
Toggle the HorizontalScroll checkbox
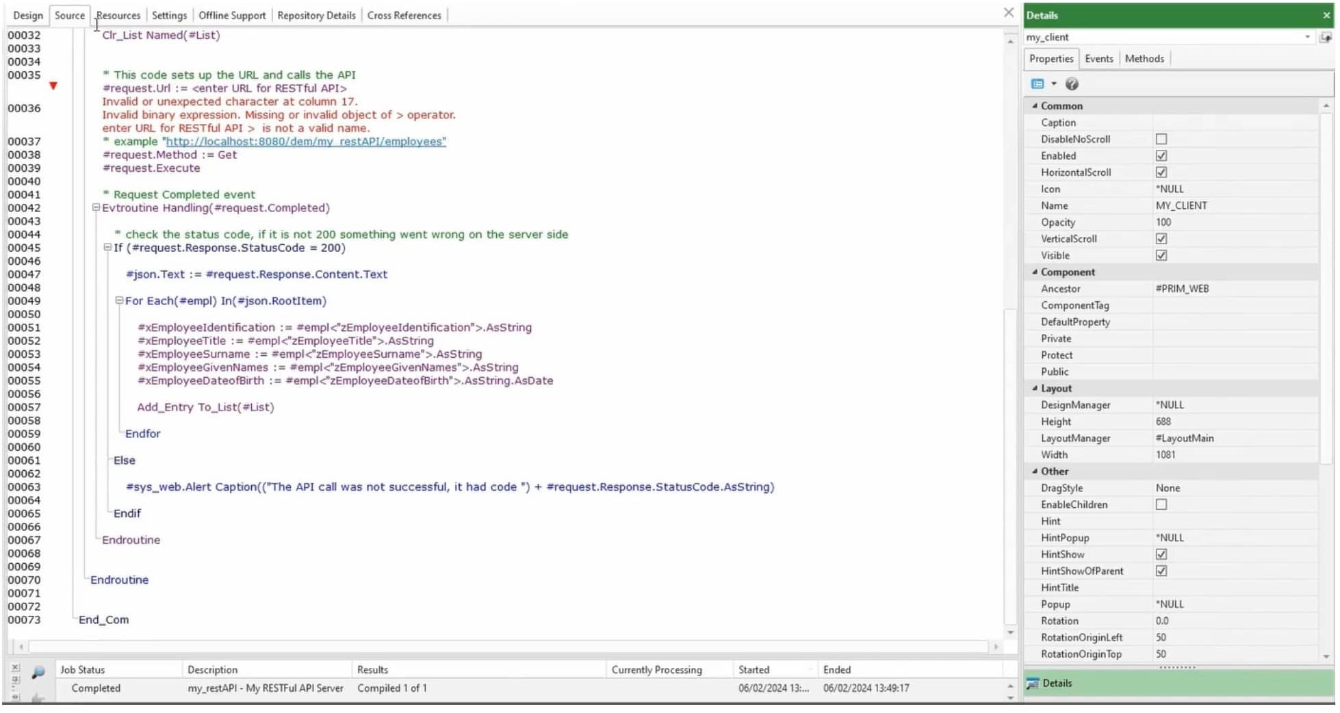(x=1161, y=172)
